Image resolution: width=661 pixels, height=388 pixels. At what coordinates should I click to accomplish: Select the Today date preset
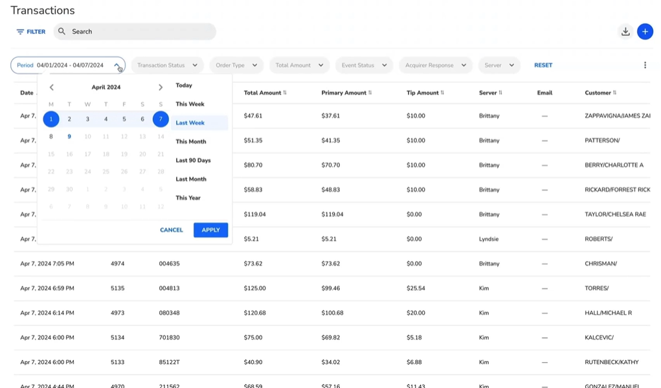(x=184, y=86)
